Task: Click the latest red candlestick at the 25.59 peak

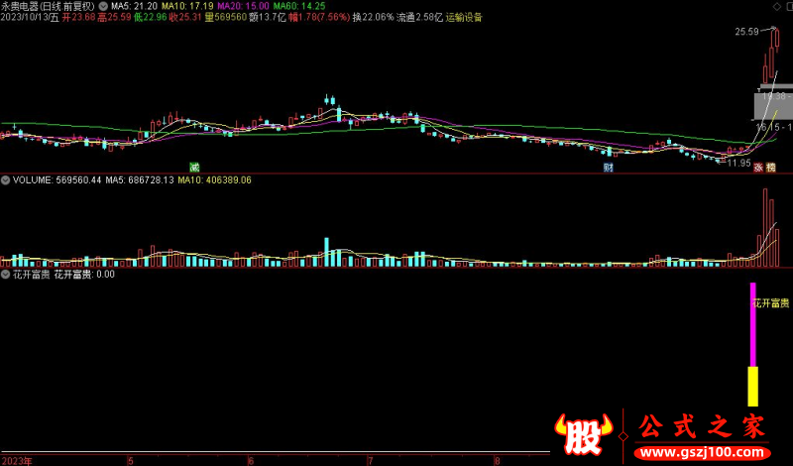Action: coord(777,39)
